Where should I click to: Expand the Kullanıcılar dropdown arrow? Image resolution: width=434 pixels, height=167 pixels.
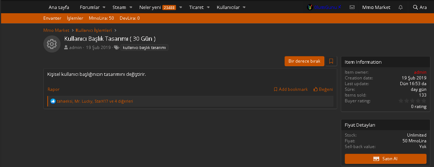point(244,7)
